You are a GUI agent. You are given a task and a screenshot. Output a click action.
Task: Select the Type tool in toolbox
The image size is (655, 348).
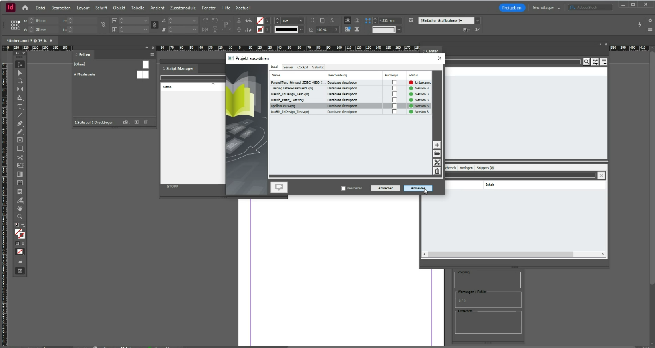pyautogui.click(x=20, y=107)
